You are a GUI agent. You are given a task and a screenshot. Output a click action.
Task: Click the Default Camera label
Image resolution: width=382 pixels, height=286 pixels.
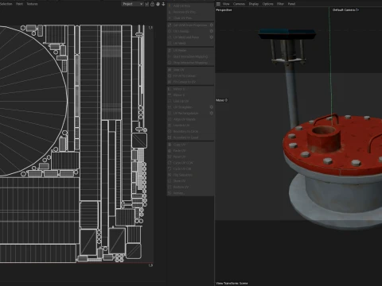(345, 10)
